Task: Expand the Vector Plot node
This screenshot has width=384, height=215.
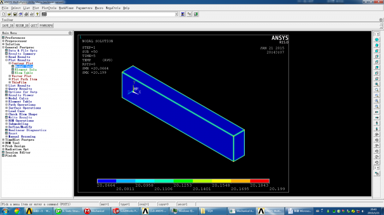Action: pyautogui.click(x=10, y=76)
